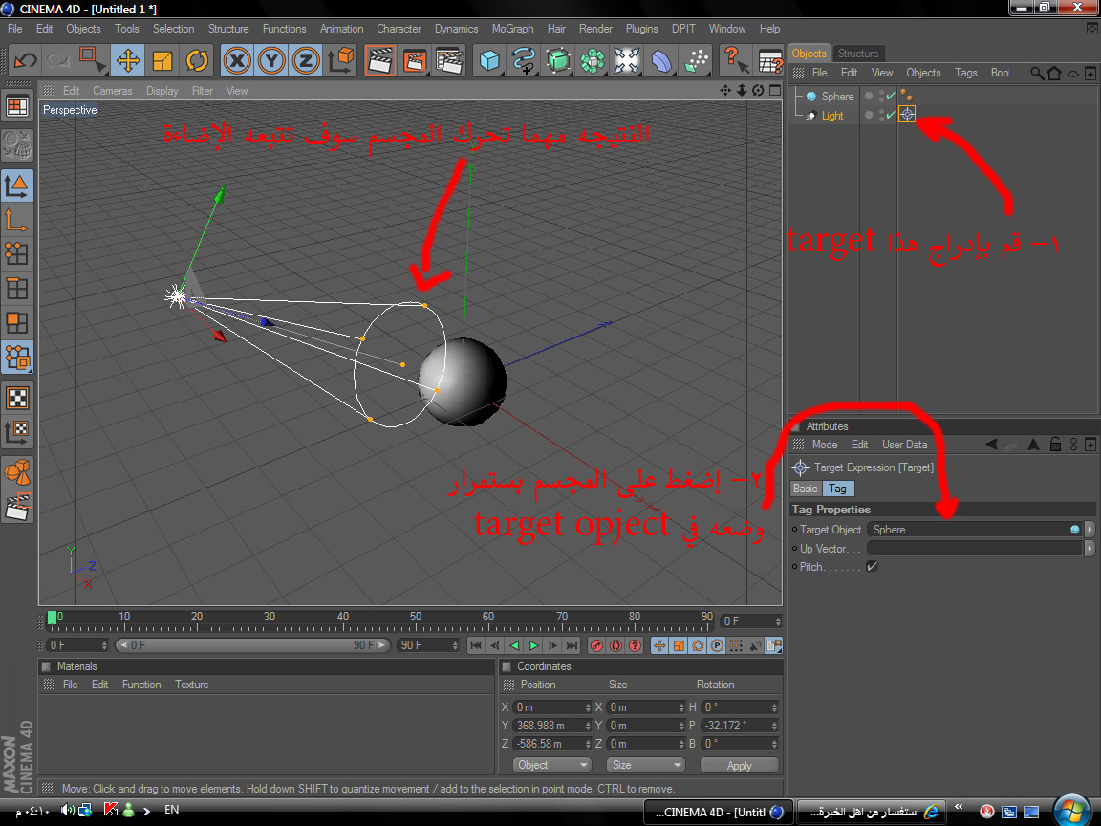Click the green timeline playhead at frame 0

pyautogui.click(x=52, y=618)
